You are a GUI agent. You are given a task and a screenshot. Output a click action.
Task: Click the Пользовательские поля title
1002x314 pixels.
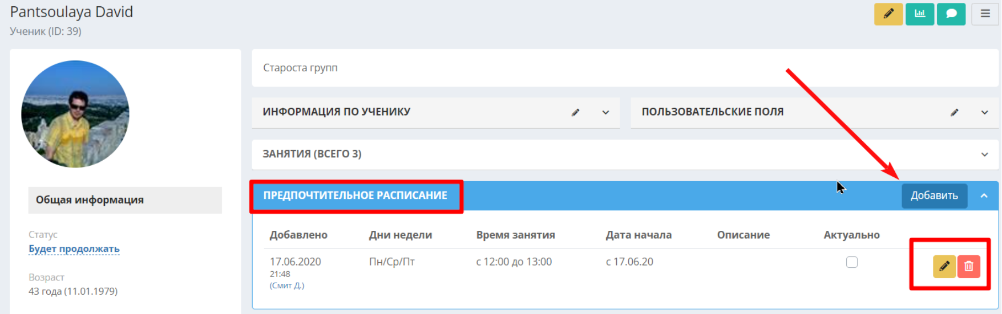click(x=713, y=112)
